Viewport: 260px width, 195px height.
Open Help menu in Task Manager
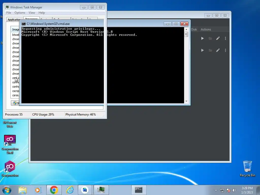[x=42, y=13]
